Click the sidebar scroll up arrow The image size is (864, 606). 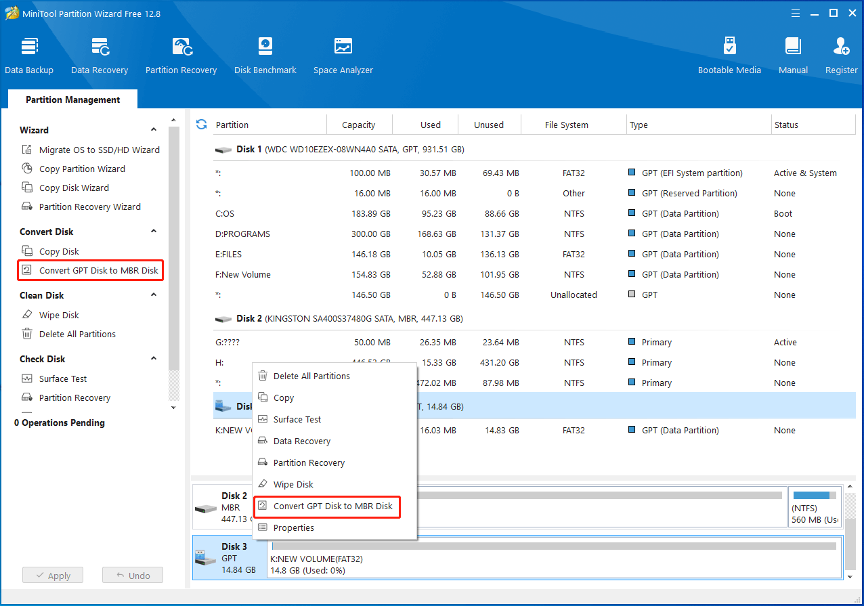173,119
